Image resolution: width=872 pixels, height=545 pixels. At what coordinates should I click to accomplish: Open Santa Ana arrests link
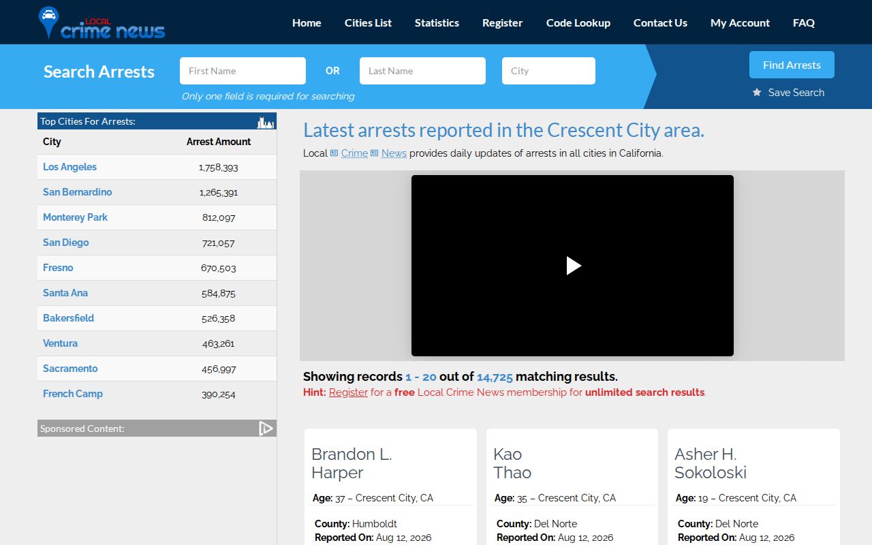point(65,293)
